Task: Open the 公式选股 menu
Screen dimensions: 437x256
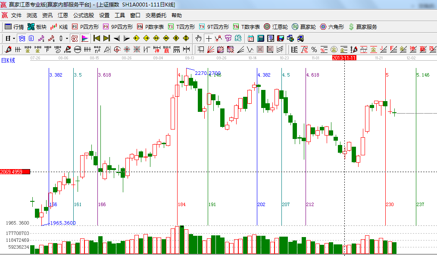Action: click(x=83, y=15)
